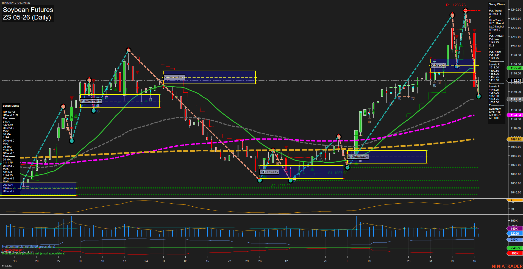This screenshot has width=523, height=269.
Task: Click the red down-triangle sell marker near December top
Action: [x=137, y=72]
